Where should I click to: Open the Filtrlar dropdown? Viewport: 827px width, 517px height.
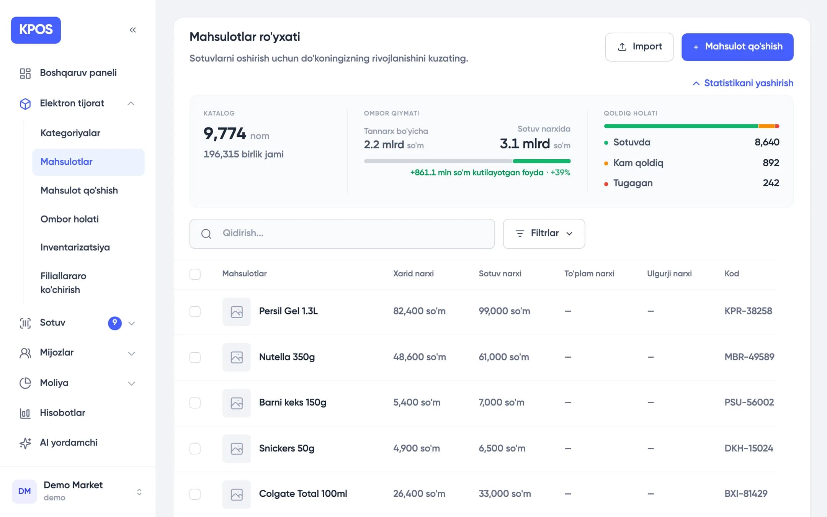click(x=544, y=234)
